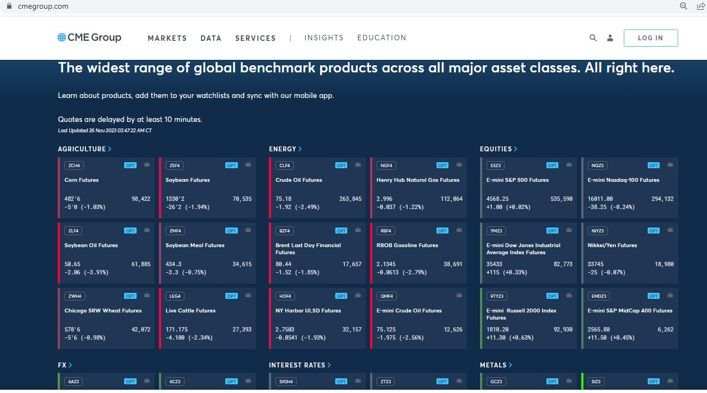Open the Equities section chevron
The width and height of the screenshot is (707, 393).
point(515,149)
